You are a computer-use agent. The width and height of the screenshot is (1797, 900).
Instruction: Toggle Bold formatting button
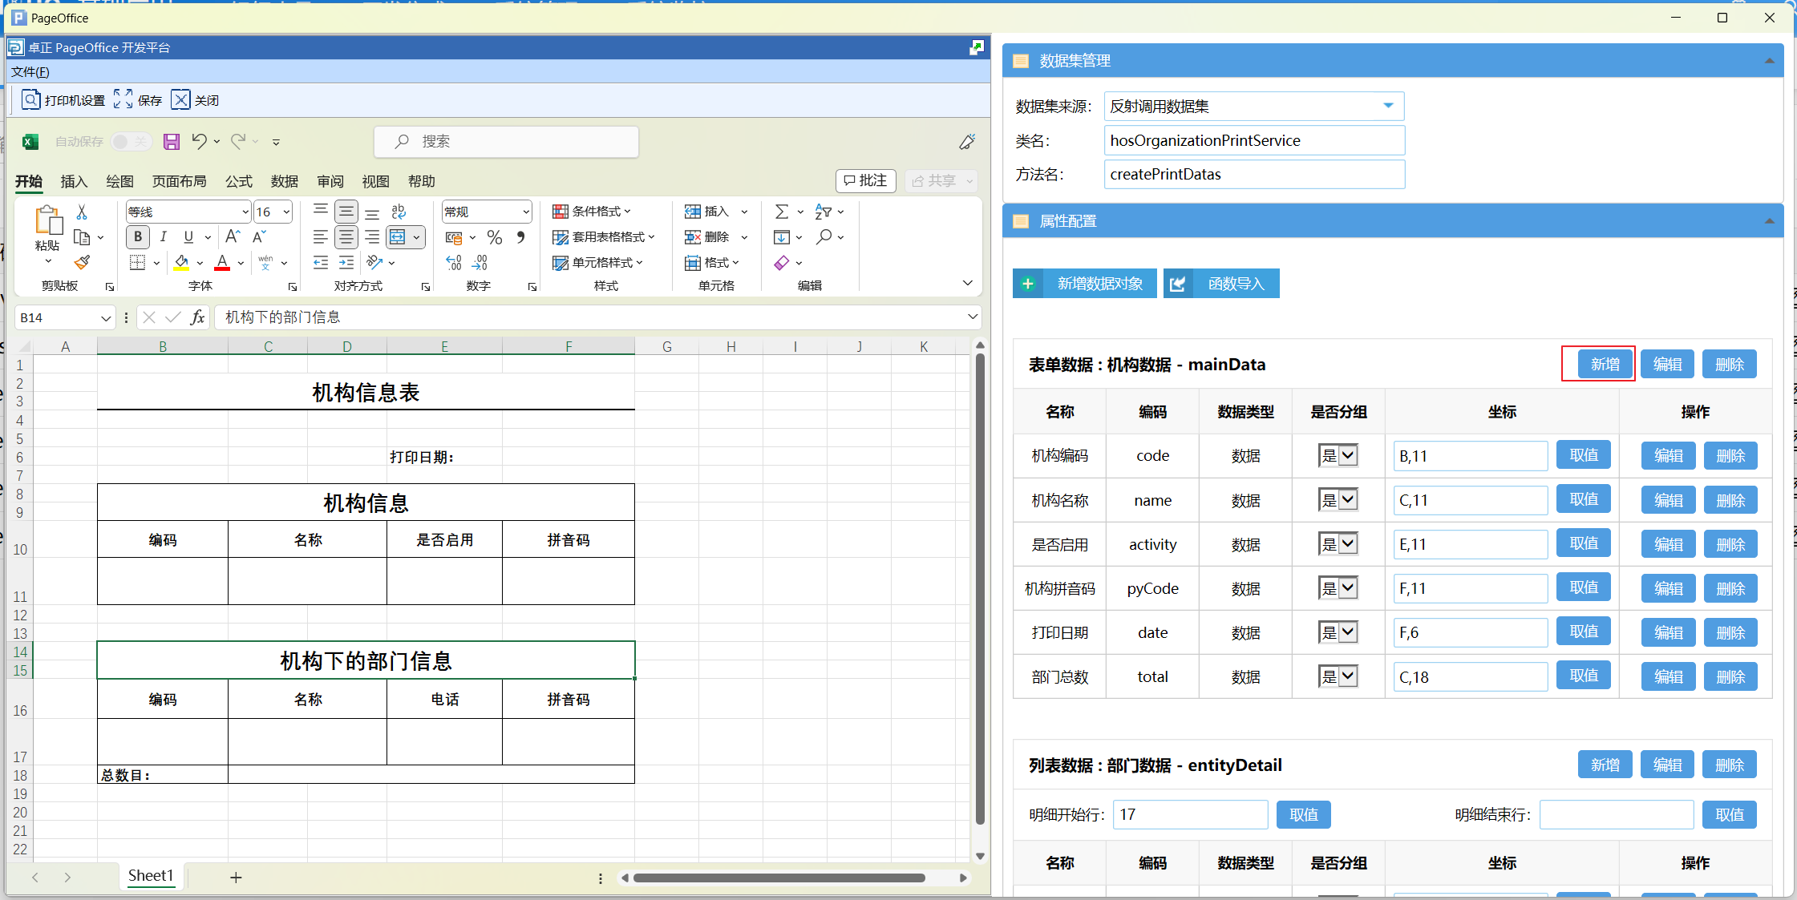point(138,237)
